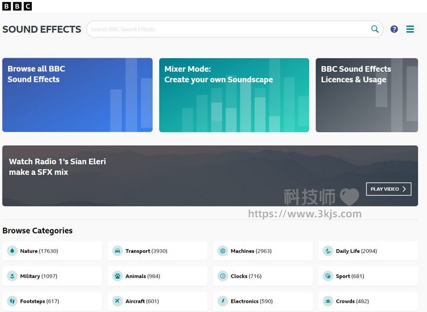
Task: Click the Animals paw icon
Action: (x=117, y=276)
